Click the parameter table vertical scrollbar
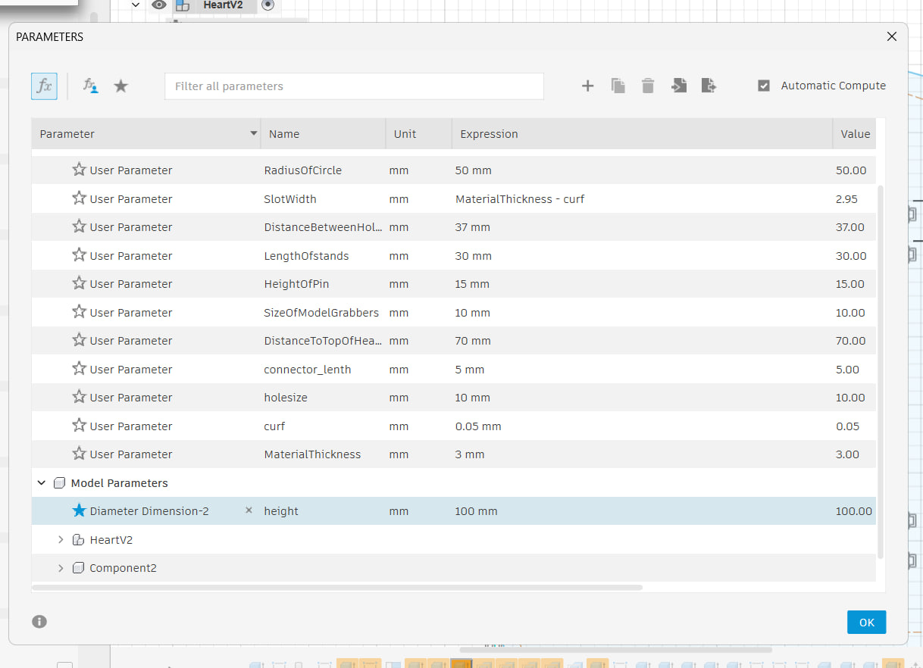The image size is (923, 668). (x=880, y=371)
